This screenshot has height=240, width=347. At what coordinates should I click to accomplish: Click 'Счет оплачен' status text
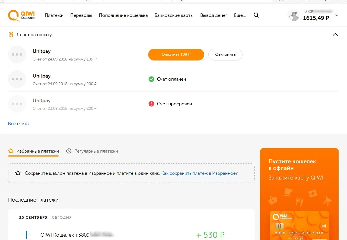click(171, 79)
